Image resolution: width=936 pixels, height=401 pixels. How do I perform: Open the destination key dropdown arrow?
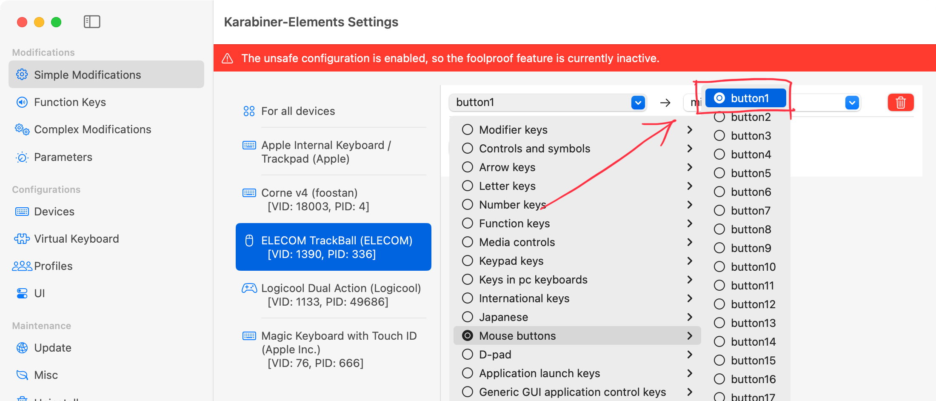click(x=852, y=103)
